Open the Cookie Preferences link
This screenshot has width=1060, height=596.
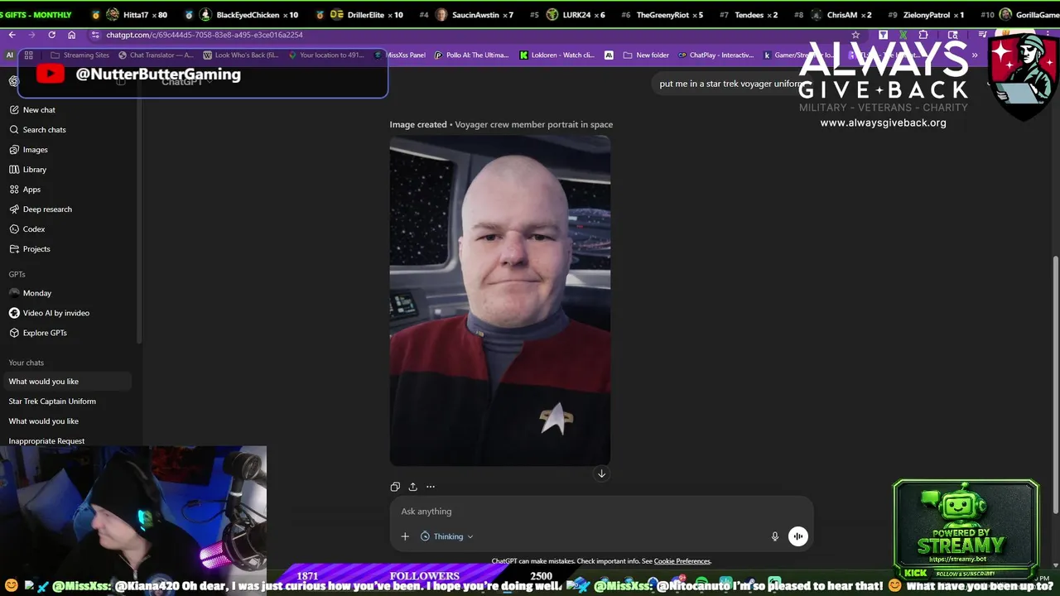point(682,561)
